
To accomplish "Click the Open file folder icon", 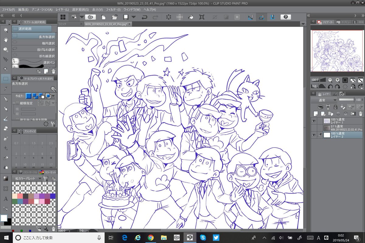I will [115, 17].
